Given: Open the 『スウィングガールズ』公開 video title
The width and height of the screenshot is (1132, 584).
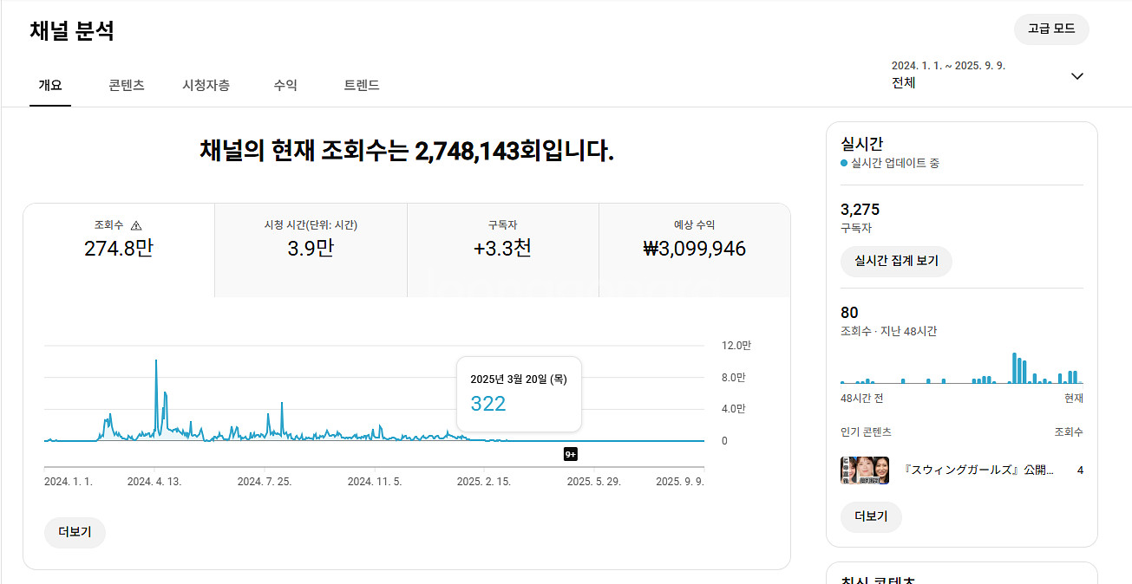Looking at the screenshot, I should pyautogui.click(x=979, y=470).
